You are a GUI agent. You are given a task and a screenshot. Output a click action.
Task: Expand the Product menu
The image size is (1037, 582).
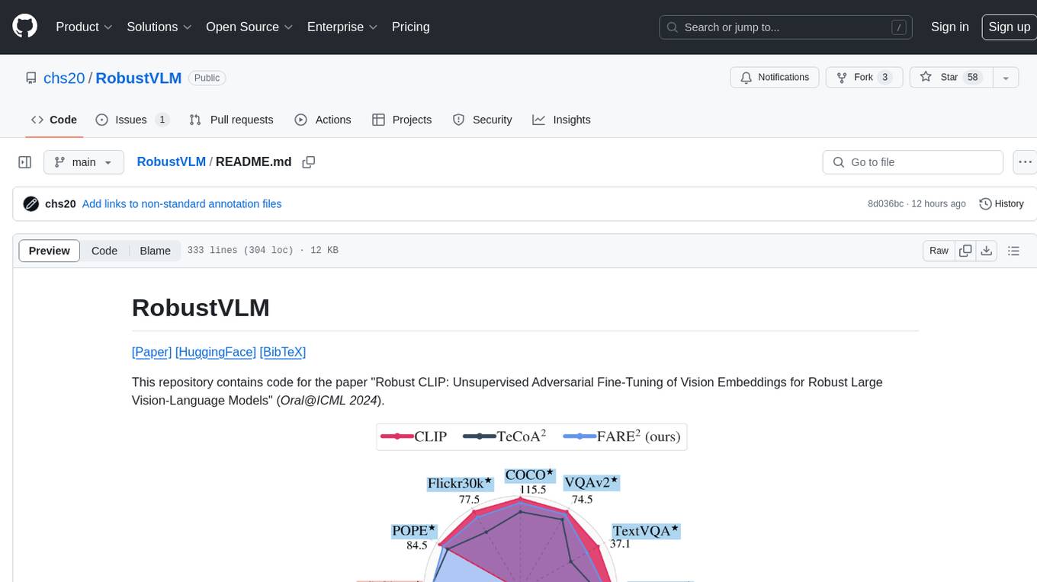(x=84, y=27)
